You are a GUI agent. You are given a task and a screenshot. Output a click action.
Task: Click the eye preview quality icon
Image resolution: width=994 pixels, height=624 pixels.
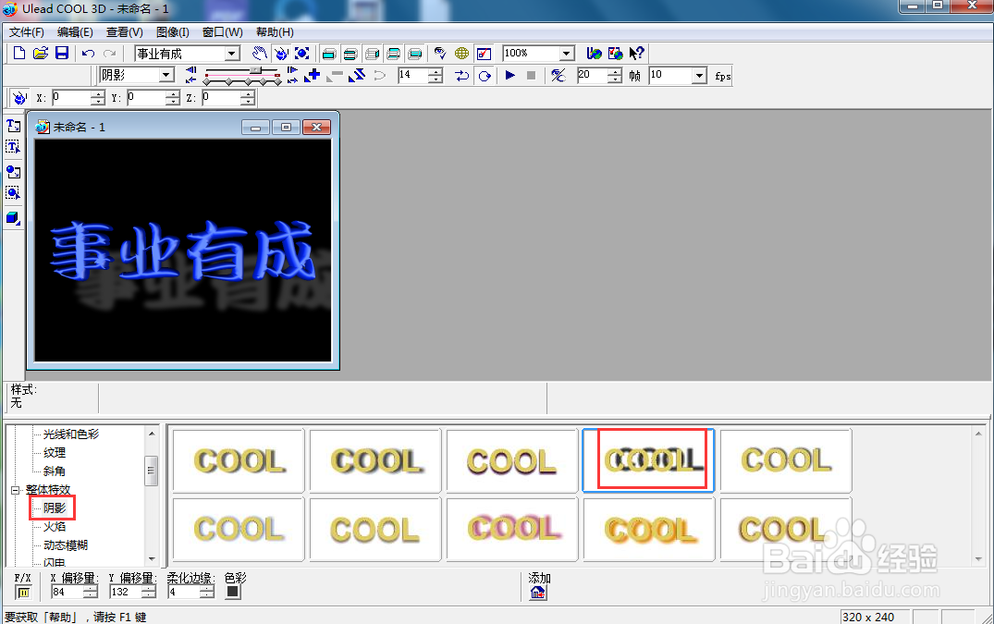point(440,54)
